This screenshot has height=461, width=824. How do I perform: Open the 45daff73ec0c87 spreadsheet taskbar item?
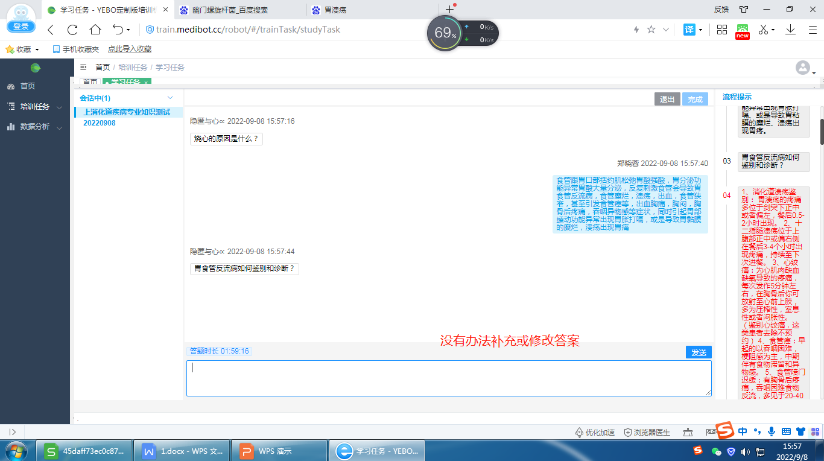click(84, 451)
